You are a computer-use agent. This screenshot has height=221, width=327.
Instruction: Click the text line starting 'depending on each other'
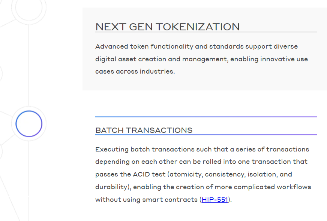click(201, 162)
